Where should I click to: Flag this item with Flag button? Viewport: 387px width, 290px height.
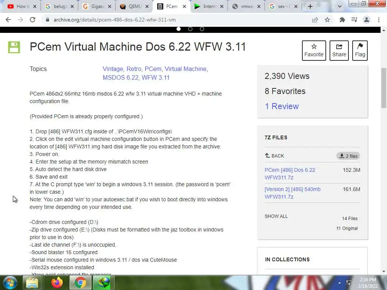[x=360, y=51]
